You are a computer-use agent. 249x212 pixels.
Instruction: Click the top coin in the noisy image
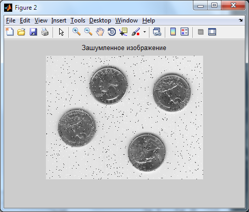[x=109, y=85]
